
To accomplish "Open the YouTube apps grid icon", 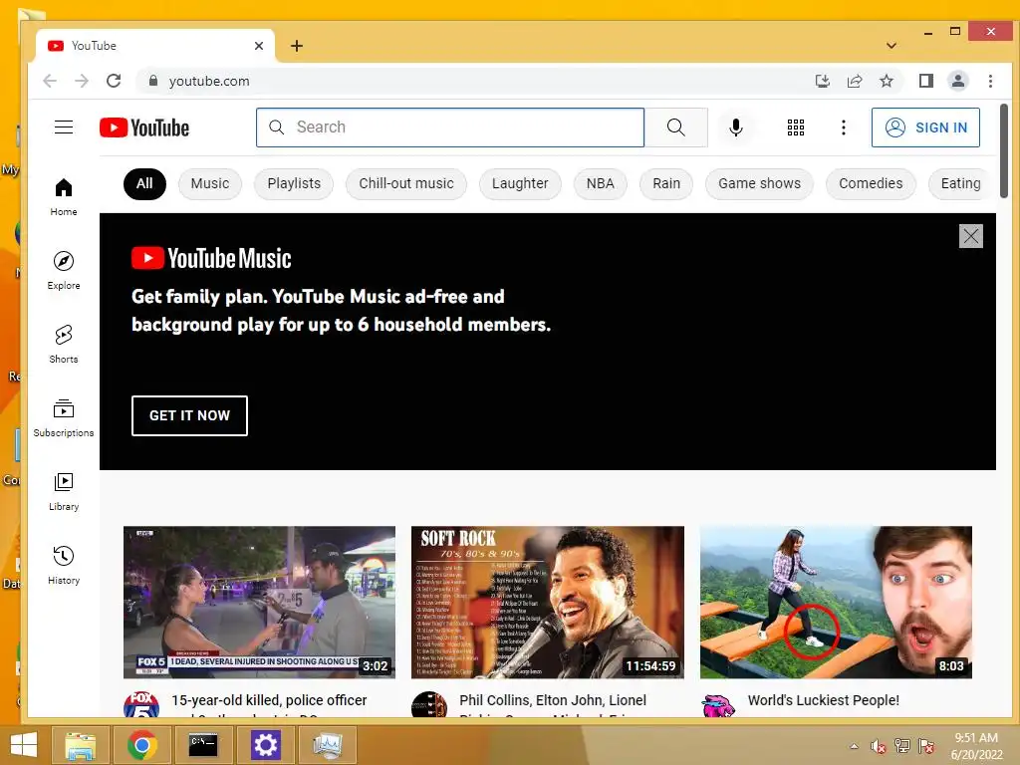I will click(796, 127).
